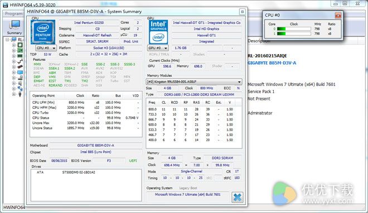Open the Kingston memory module dropdown

(194, 81)
